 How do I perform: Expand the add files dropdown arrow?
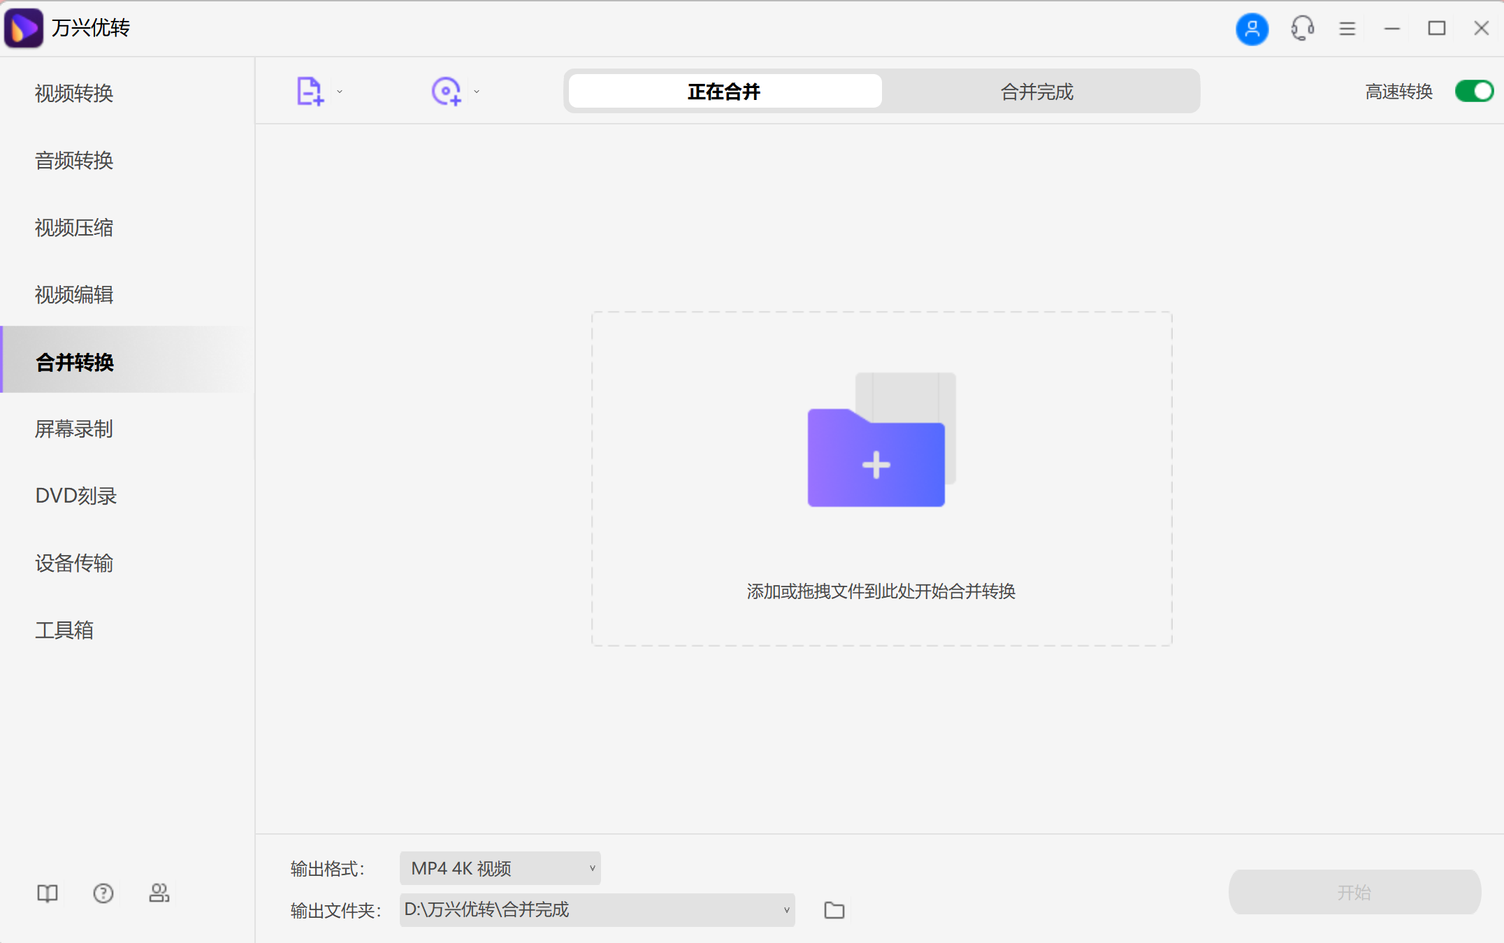coord(340,92)
